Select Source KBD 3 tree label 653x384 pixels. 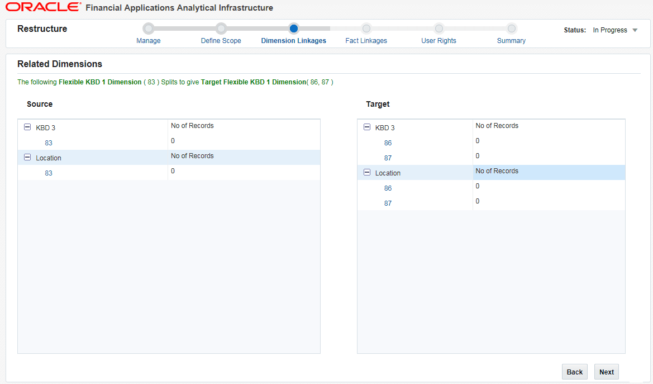tap(45, 128)
